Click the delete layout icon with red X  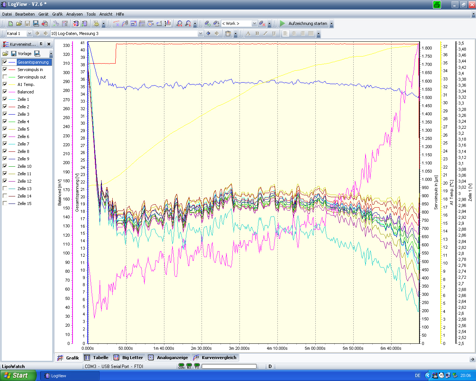262,23
